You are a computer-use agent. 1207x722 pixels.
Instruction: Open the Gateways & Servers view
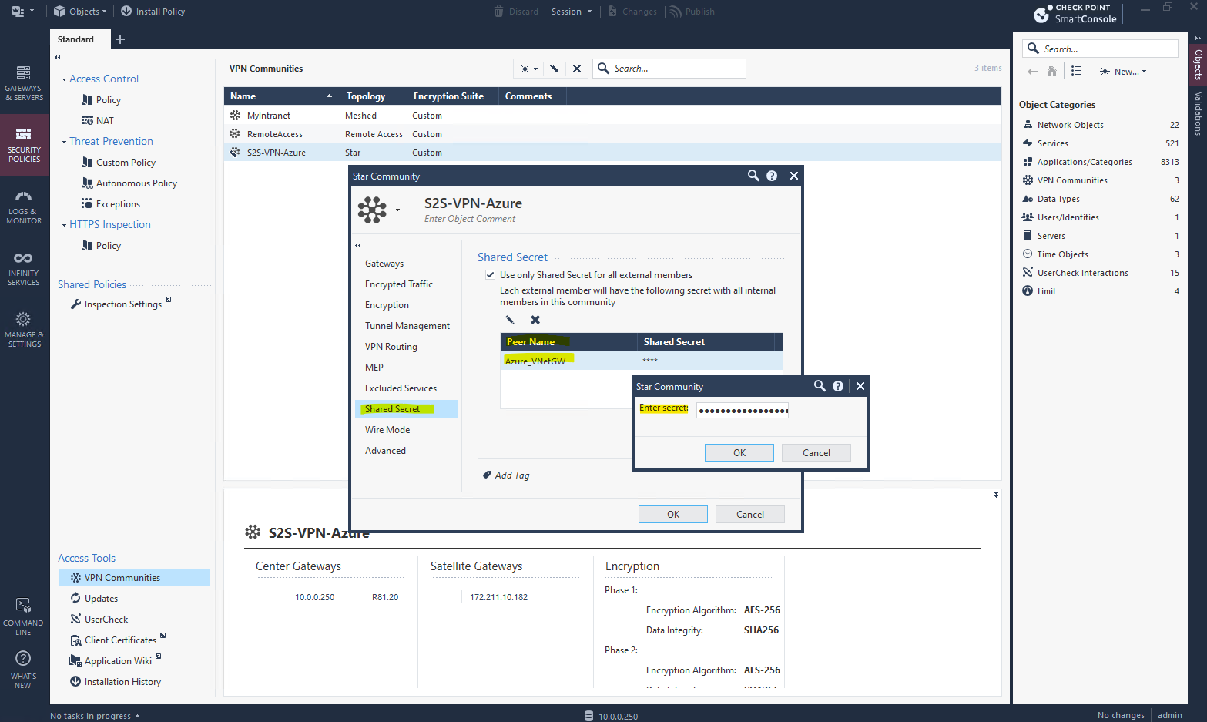(24, 83)
